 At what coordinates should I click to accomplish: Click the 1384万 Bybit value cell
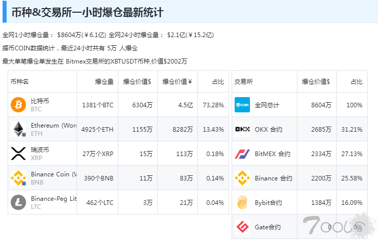[x=321, y=203]
